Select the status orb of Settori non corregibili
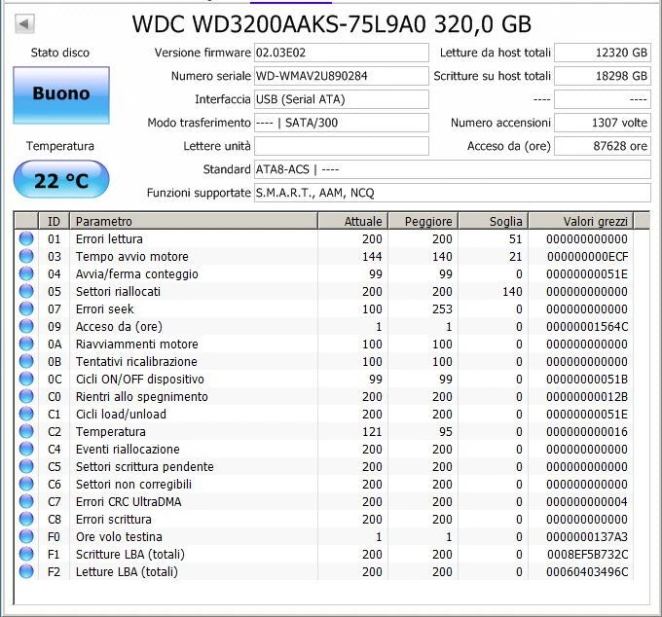 26,484
